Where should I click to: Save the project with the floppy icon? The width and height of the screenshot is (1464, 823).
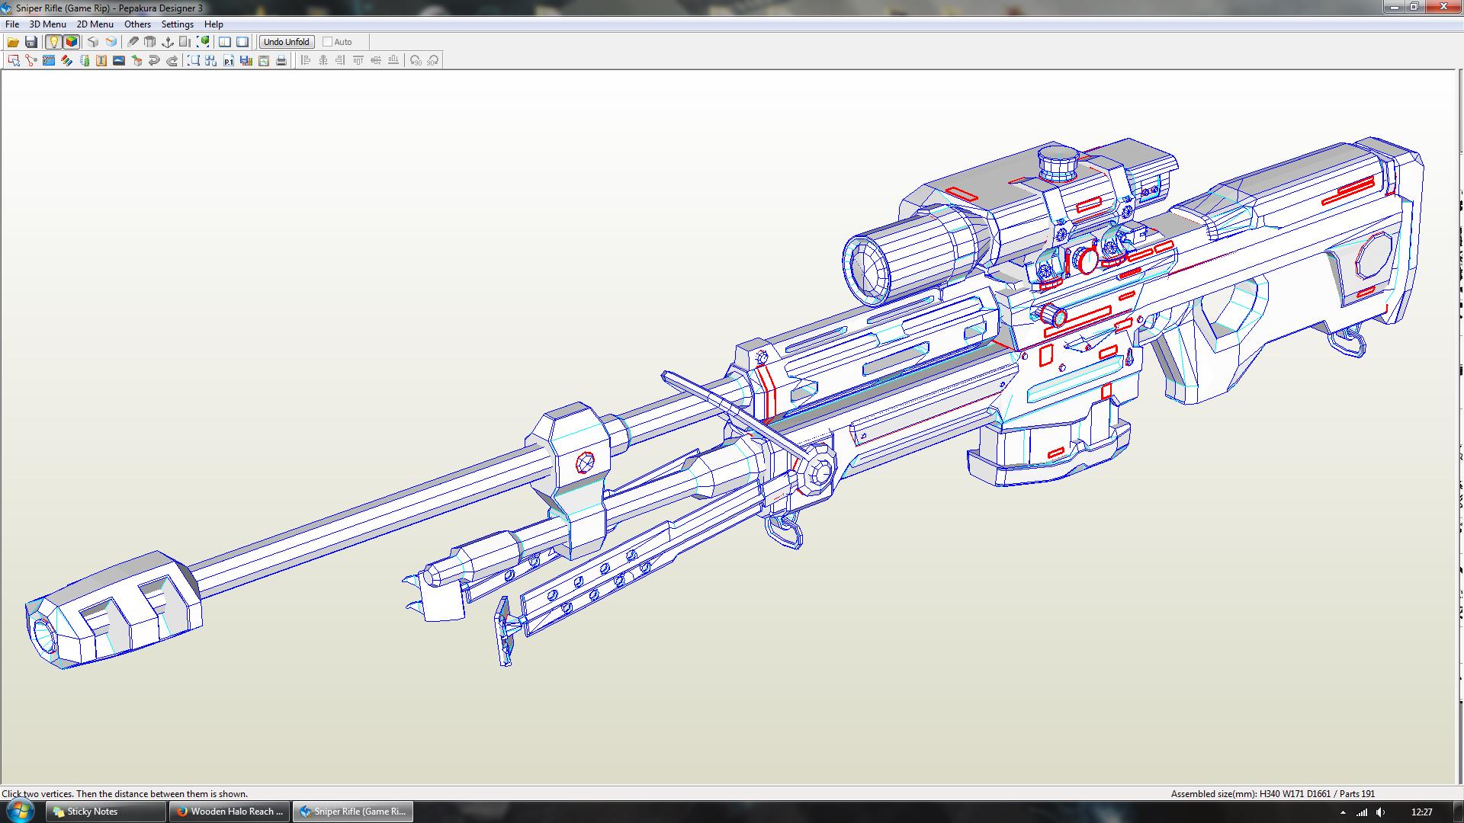coord(31,42)
